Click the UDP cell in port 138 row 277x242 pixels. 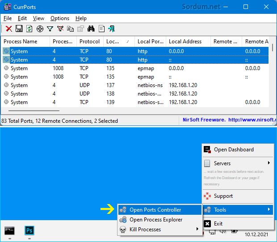coord(84,94)
